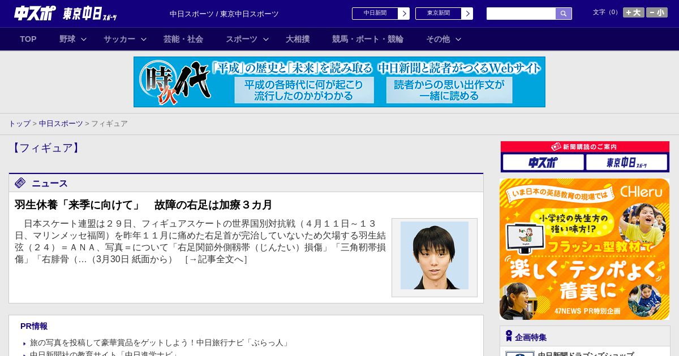679x356 pixels.
Task: Click the magnifier search button
Action: click(x=564, y=14)
